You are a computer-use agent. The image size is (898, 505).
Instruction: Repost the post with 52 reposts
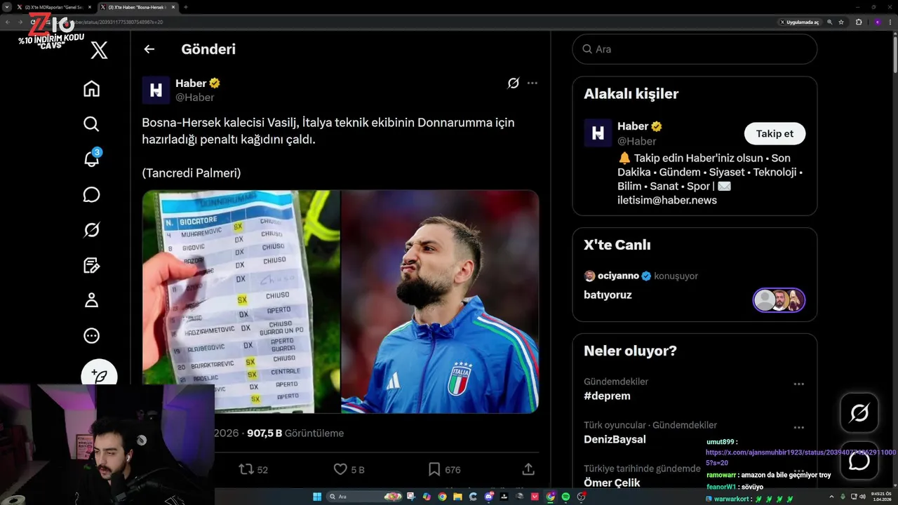[253, 469]
